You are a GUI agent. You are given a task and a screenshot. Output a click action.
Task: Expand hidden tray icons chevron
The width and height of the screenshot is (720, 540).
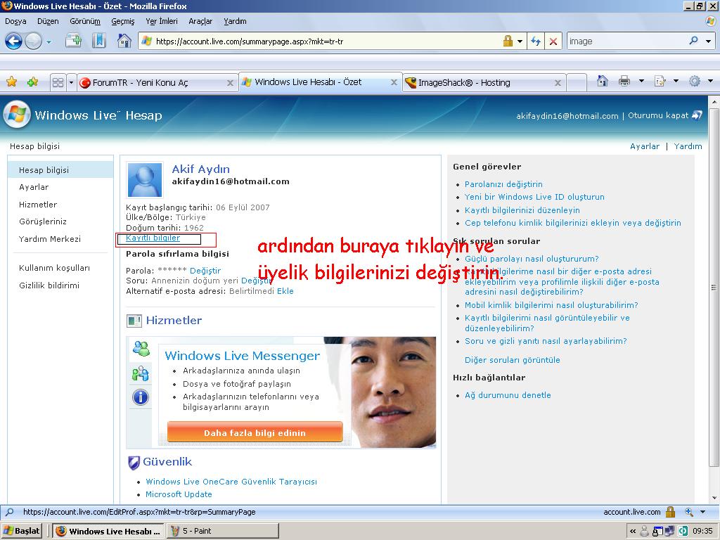(633, 532)
